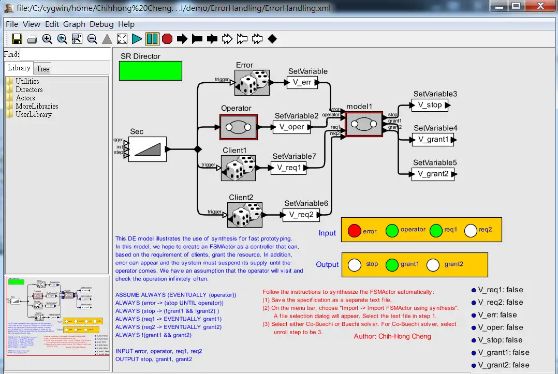Click the Print toolbar icon
The image size is (558, 374).
click(32, 39)
